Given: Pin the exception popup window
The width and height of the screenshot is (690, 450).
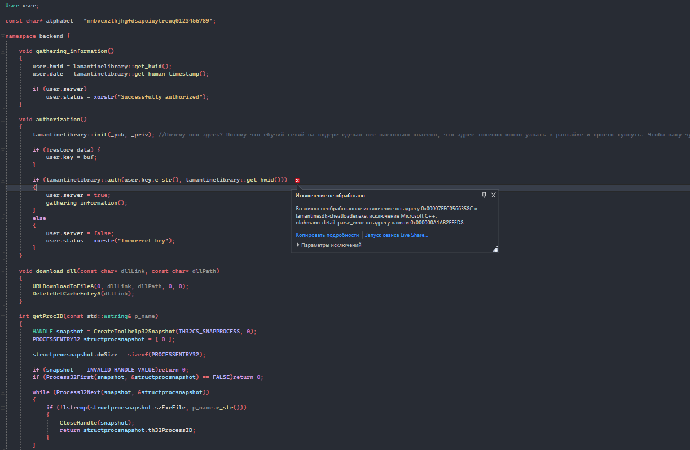Looking at the screenshot, I should tap(484, 195).
